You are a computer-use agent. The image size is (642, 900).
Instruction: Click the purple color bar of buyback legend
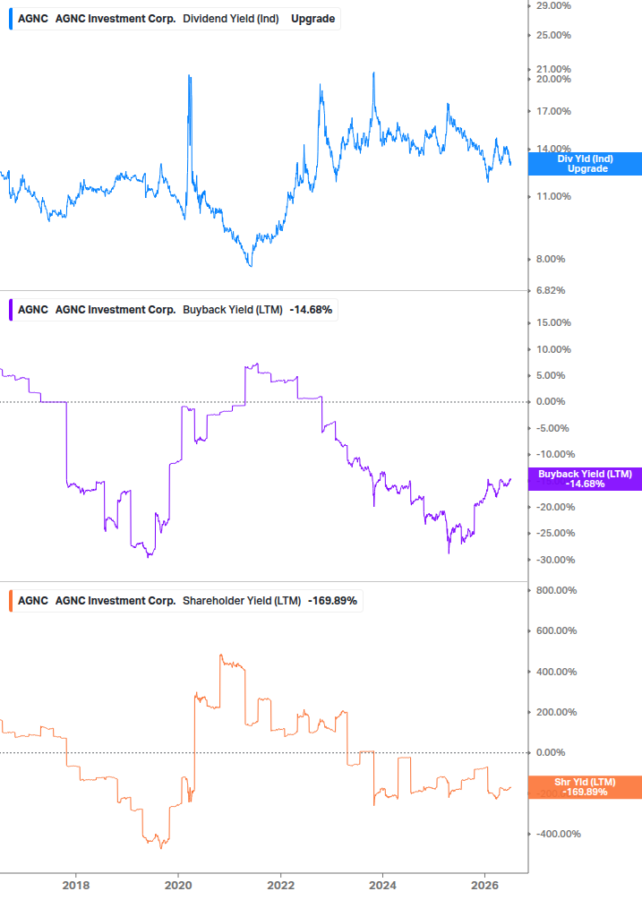(x=11, y=309)
